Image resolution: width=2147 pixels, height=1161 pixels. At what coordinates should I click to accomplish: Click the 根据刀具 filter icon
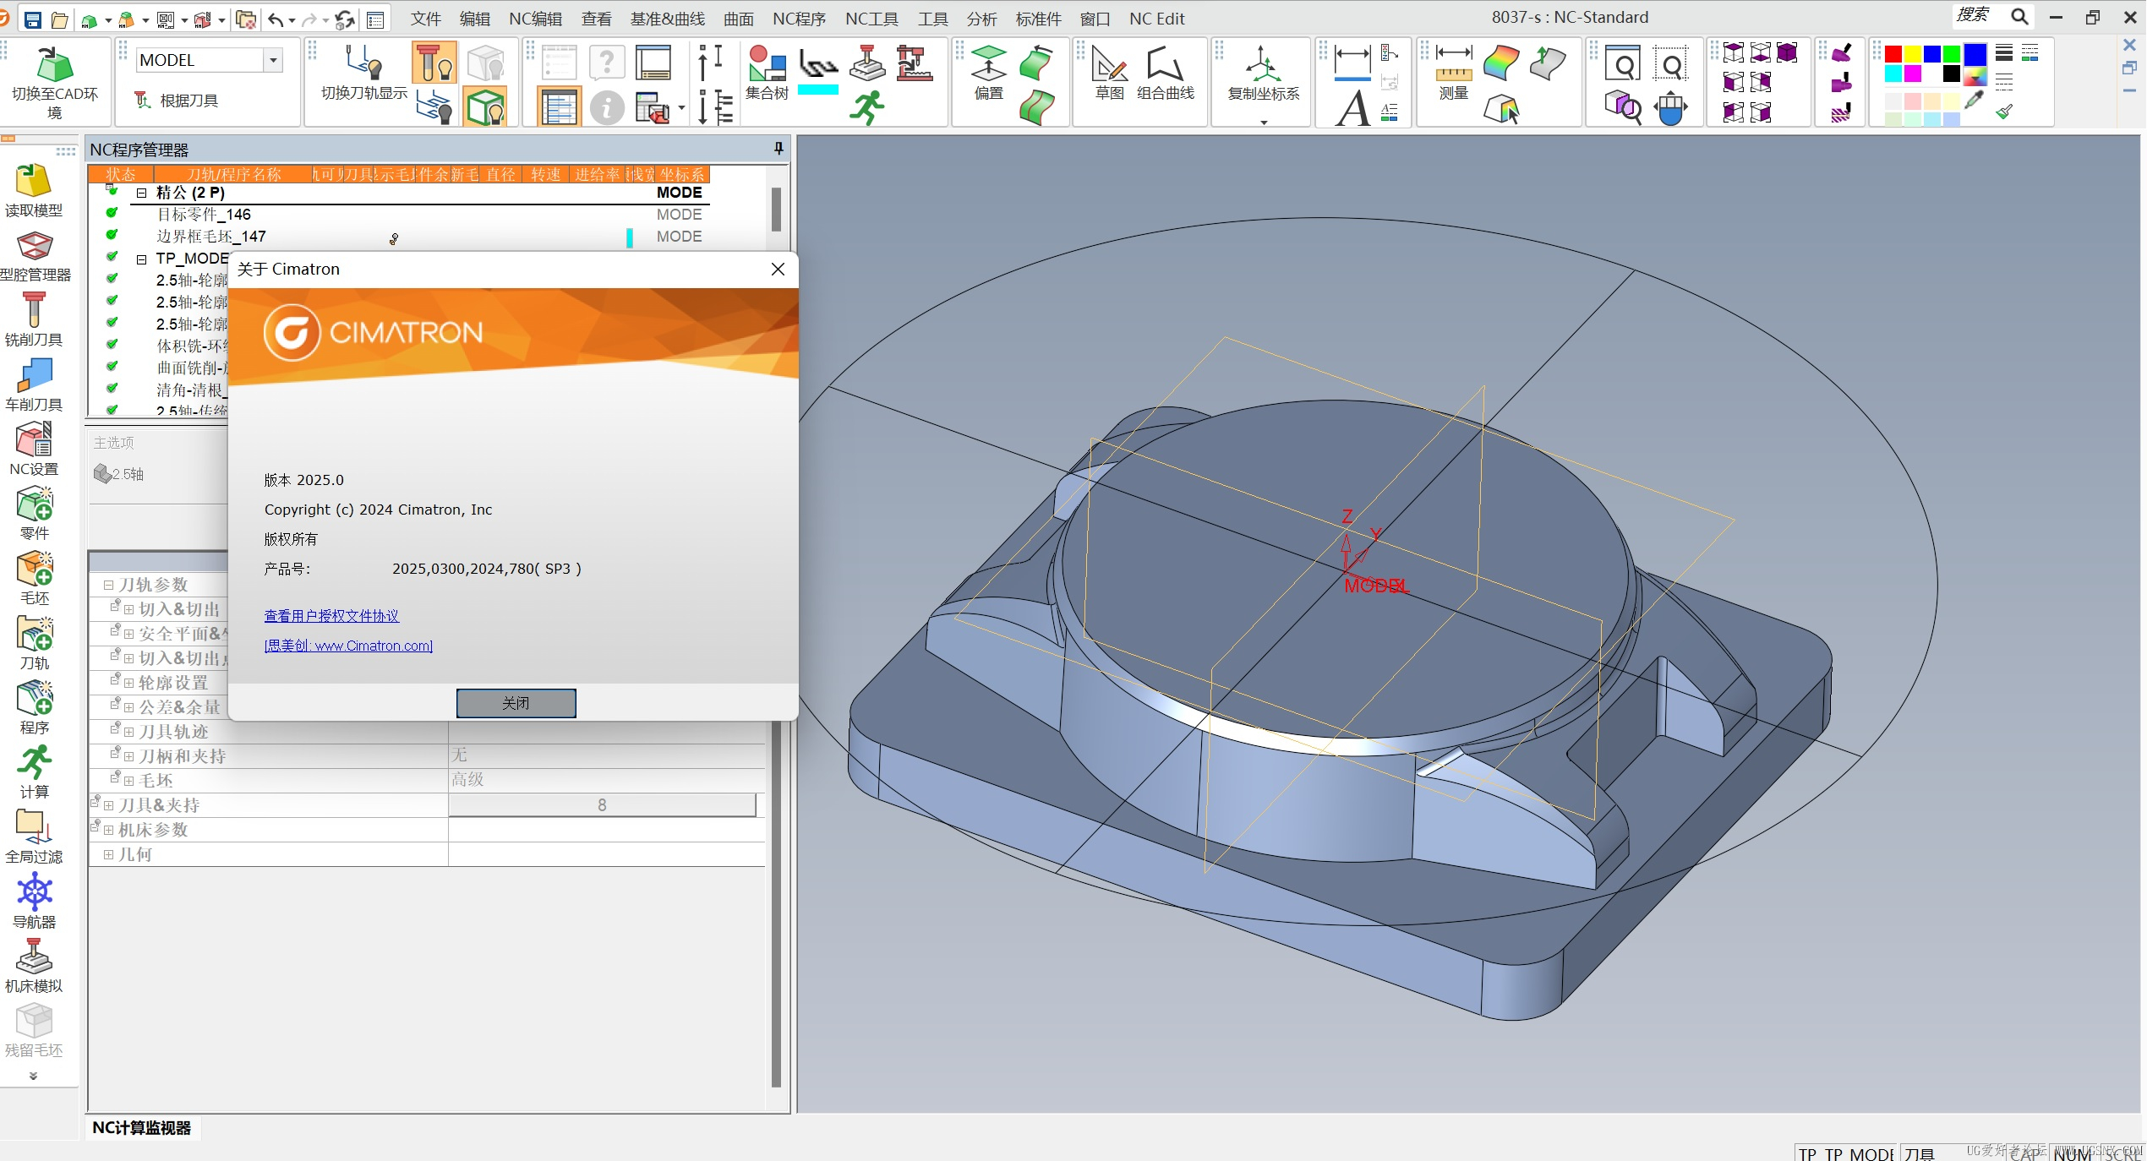click(x=177, y=101)
